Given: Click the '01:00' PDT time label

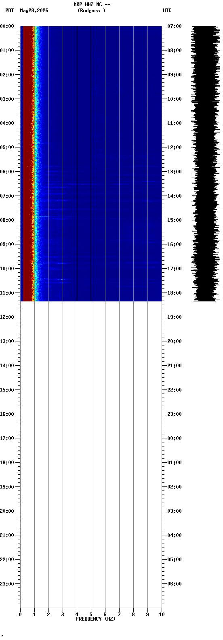Looking at the screenshot, I should tap(7, 51).
